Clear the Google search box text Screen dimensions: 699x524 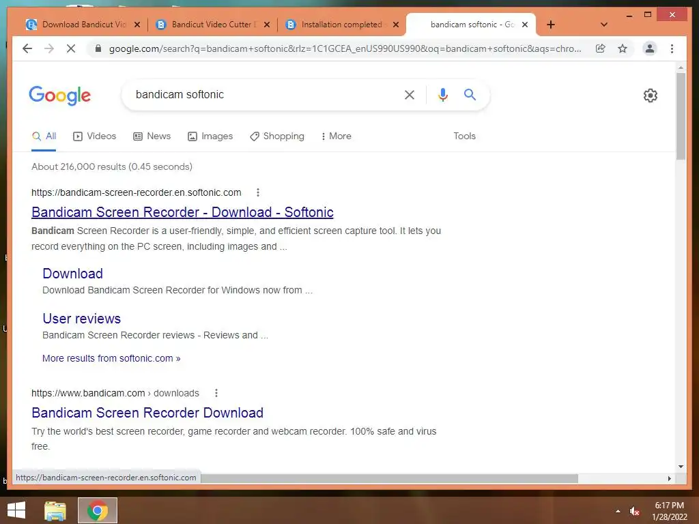click(410, 94)
